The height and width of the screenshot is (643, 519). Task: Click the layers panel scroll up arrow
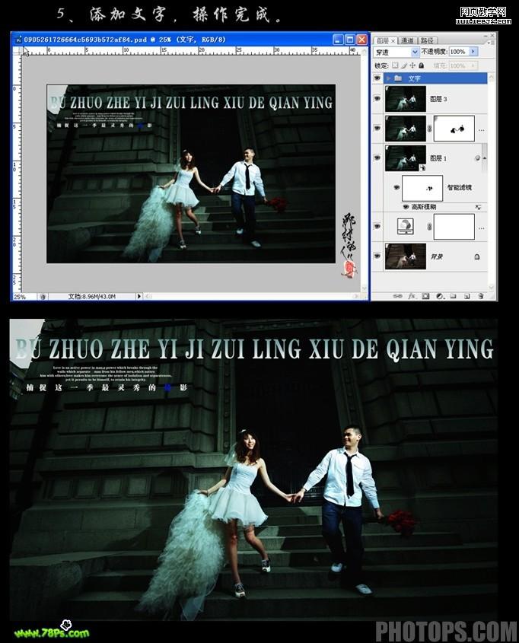point(491,77)
